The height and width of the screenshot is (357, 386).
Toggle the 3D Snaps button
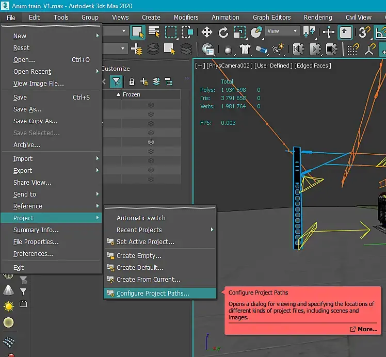point(364,32)
